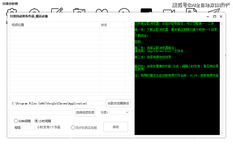Focus the 每隔 interval input field
This screenshot has width=233, height=150.
[x=29, y=127]
